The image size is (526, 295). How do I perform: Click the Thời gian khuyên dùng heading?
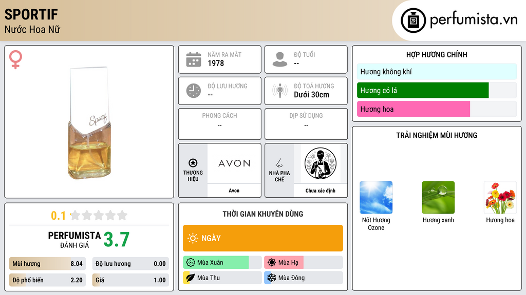[x=263, y=214]
